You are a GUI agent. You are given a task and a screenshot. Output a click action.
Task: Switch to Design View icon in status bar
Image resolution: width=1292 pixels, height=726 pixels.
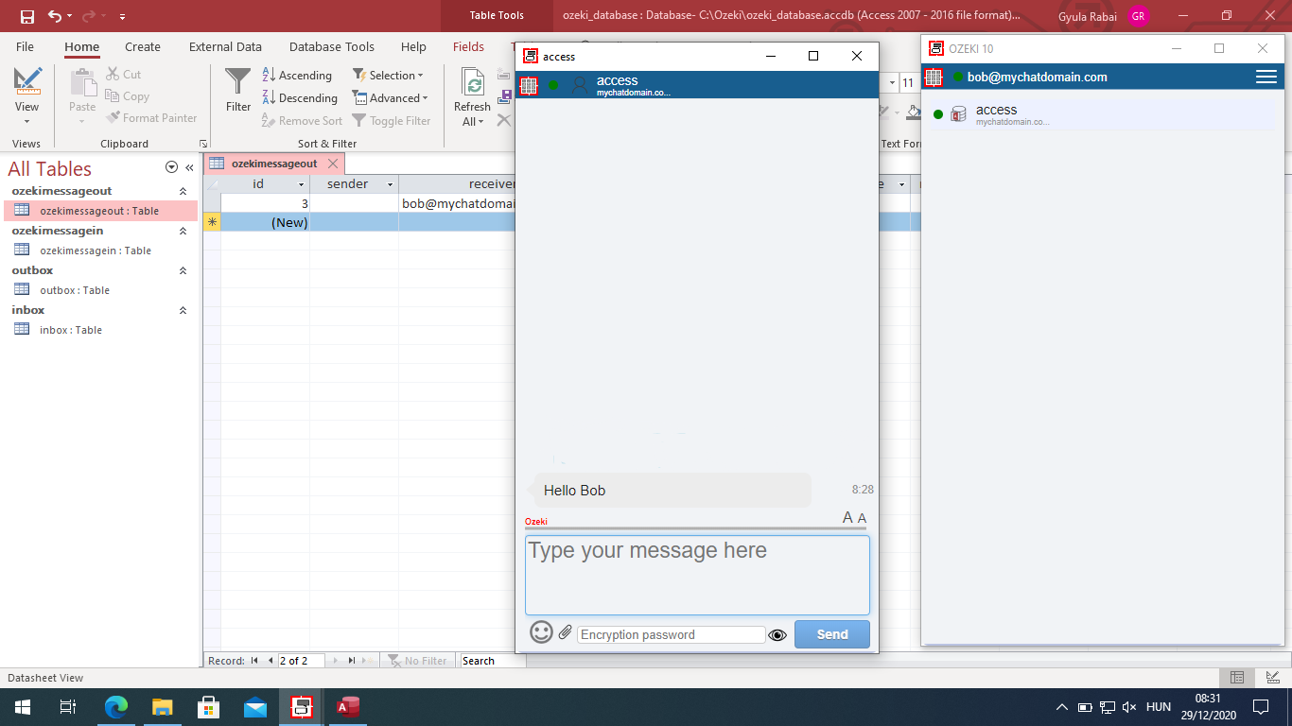click(1273, 678)
